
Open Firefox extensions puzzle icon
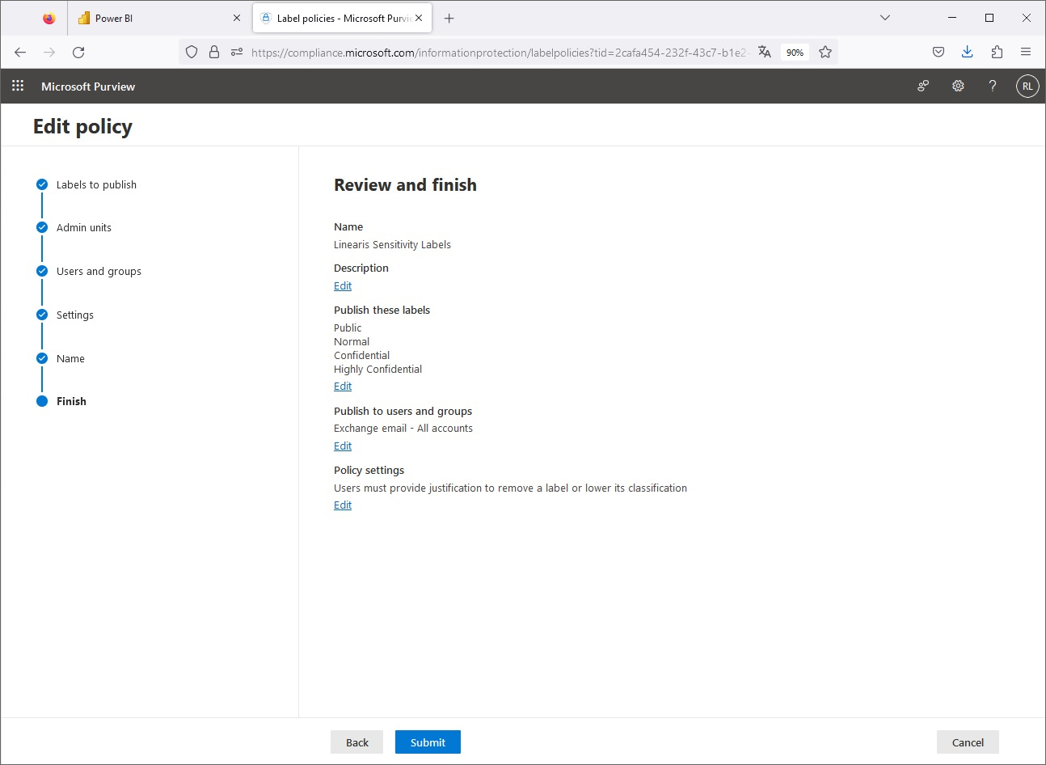pyautogui.click(x=997, y=51)
